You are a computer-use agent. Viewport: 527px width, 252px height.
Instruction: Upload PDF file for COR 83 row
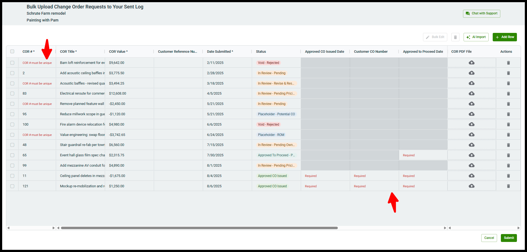click(471, 94)
